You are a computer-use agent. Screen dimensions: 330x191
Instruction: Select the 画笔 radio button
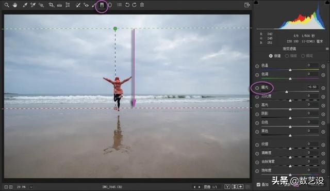click(x=303, y=56)
